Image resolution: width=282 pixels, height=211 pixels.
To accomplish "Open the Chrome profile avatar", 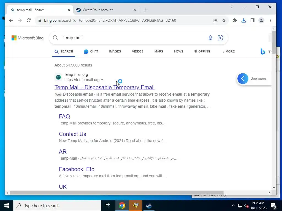I will 261,20.
